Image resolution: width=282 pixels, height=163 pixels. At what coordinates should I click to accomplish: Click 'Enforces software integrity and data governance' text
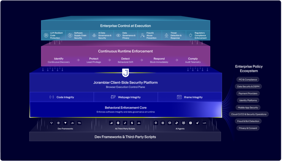pyautogui.click(x=126, y=112)
